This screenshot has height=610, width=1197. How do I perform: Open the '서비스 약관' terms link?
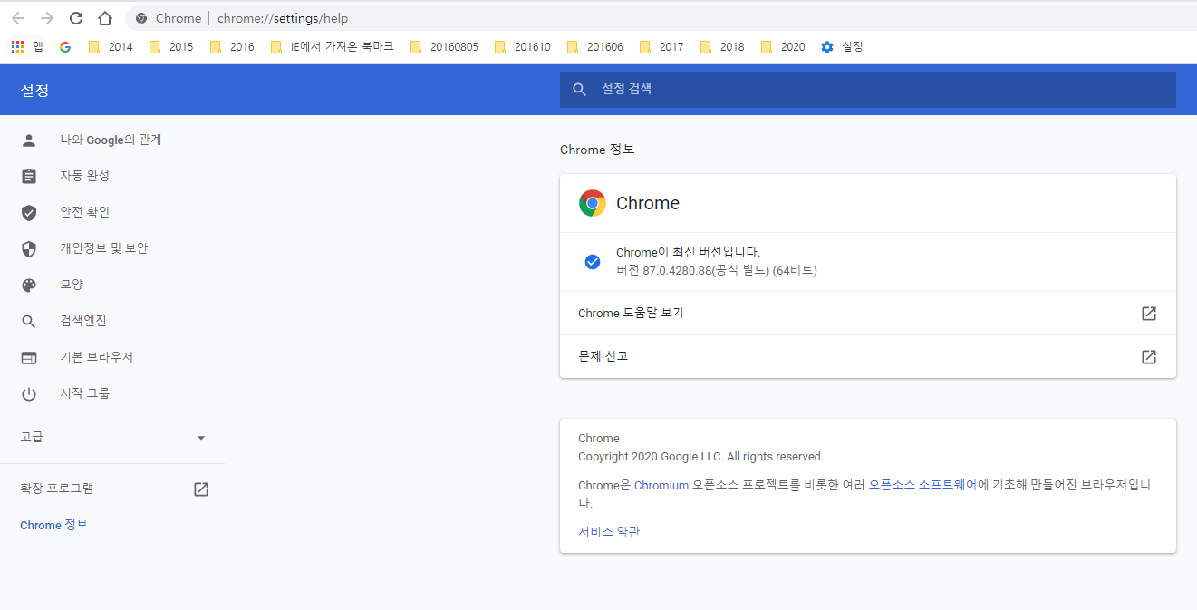click(609, 532)
